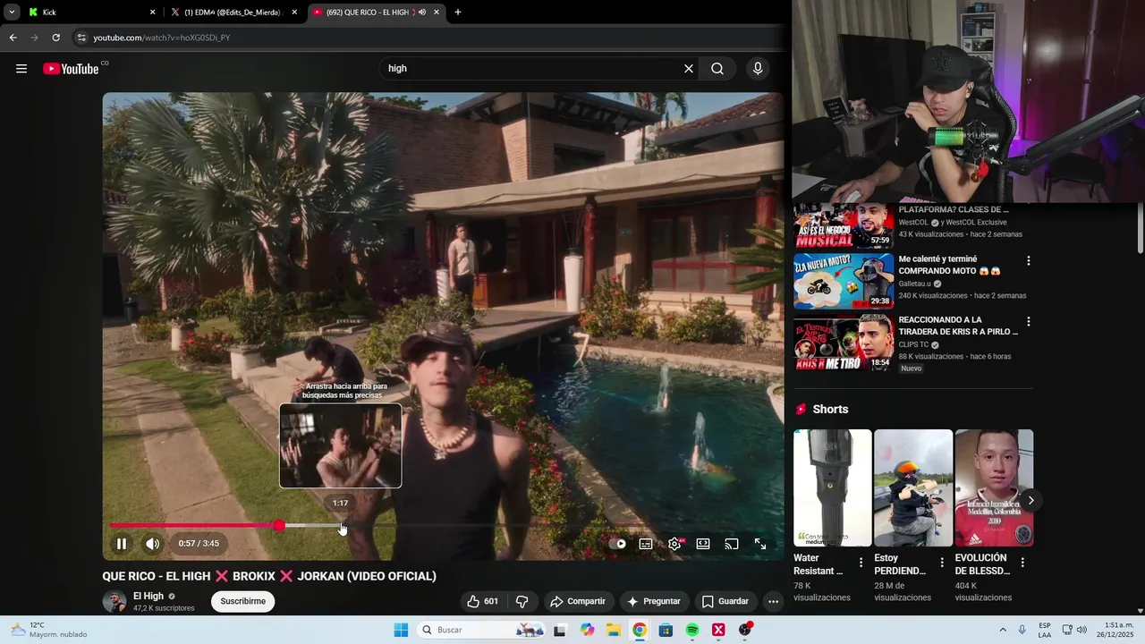This screenshot has width=1145, height=644.
Task: Click the sidebar vertical scrollbar
Action: [x=1140, y=229]
